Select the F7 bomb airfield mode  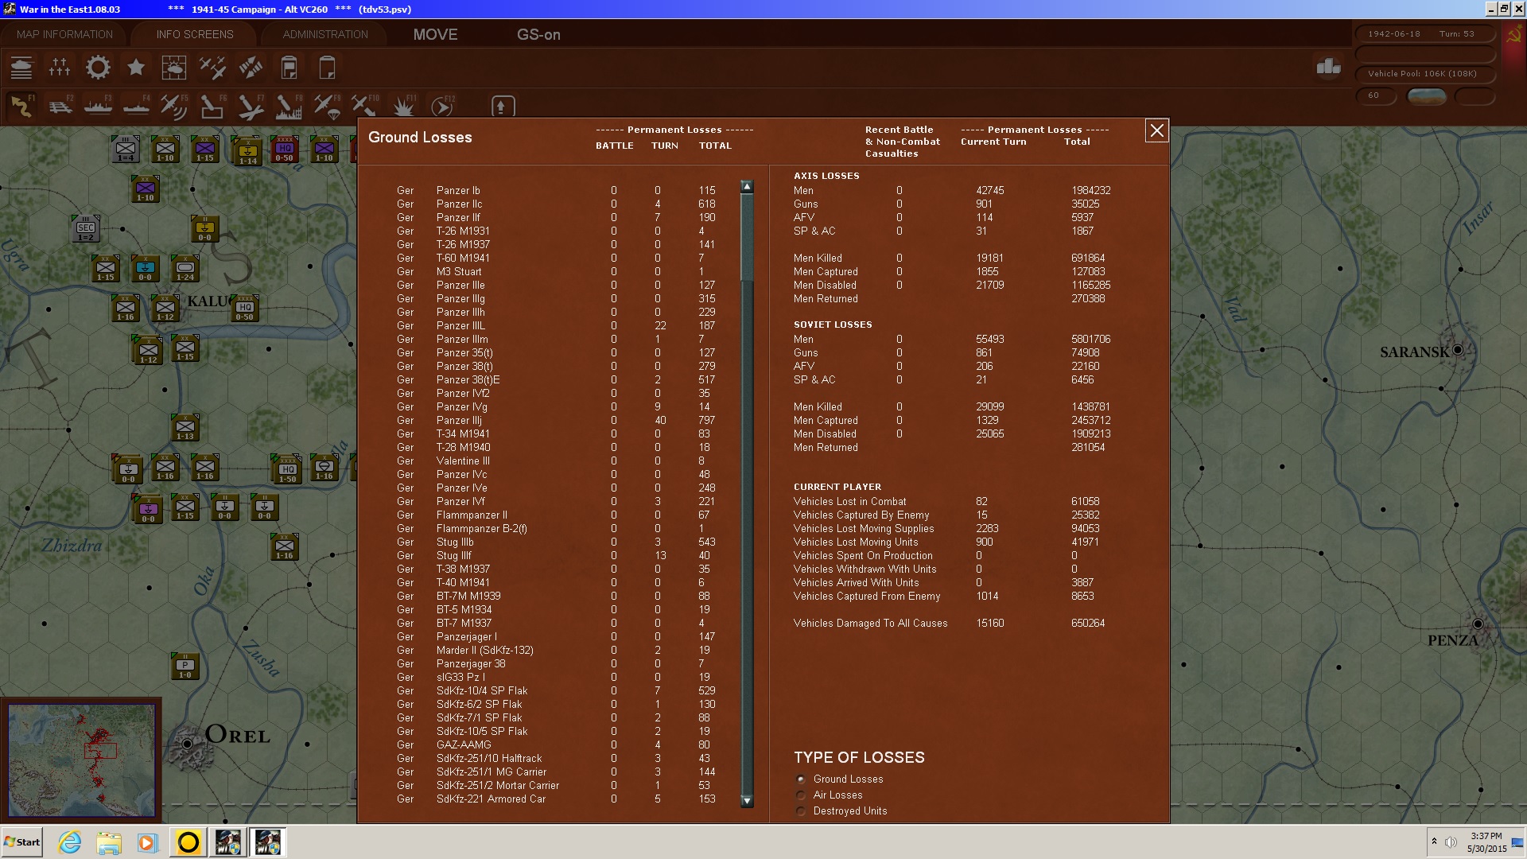251,106
